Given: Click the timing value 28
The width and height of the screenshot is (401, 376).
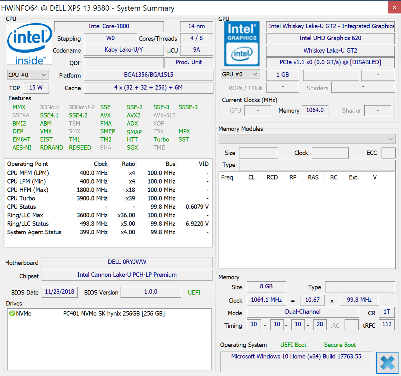Looking at the screenshot, I should click(320, 325).
